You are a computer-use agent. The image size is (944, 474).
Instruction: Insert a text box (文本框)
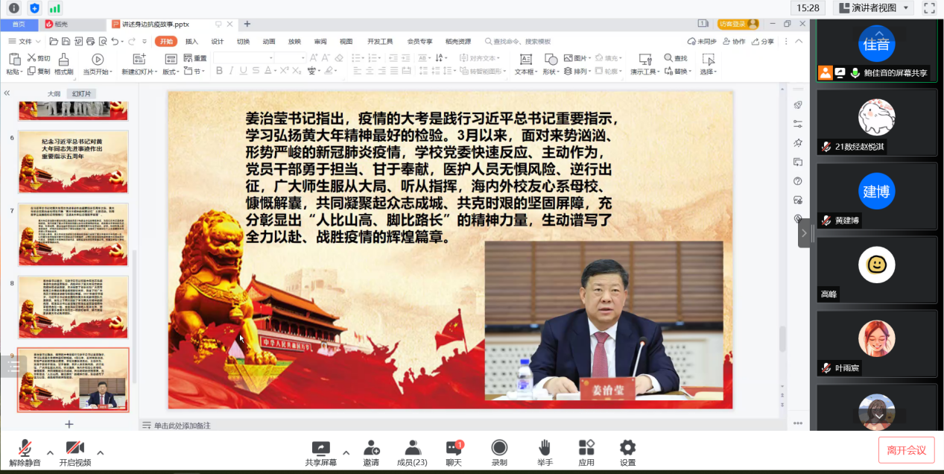tap(525, 60)
